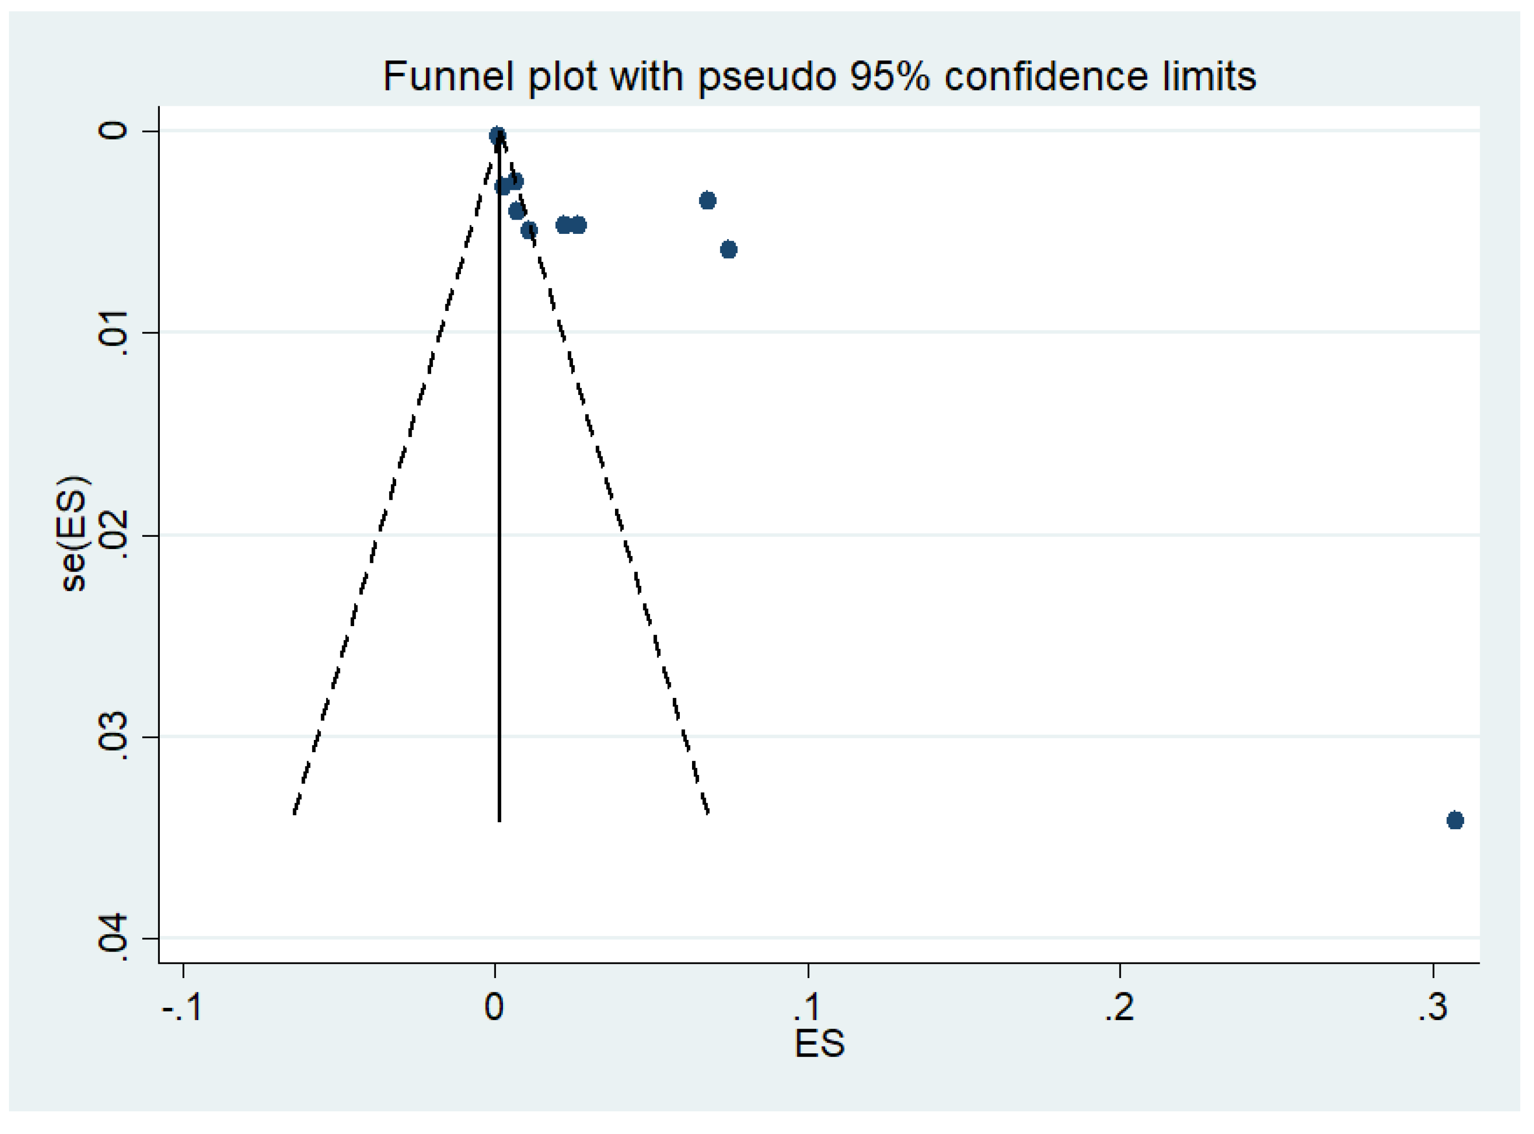1534x1134 pixels.
Task: Select the "0" tick label on x-axis
Action: pos(494,1007)
